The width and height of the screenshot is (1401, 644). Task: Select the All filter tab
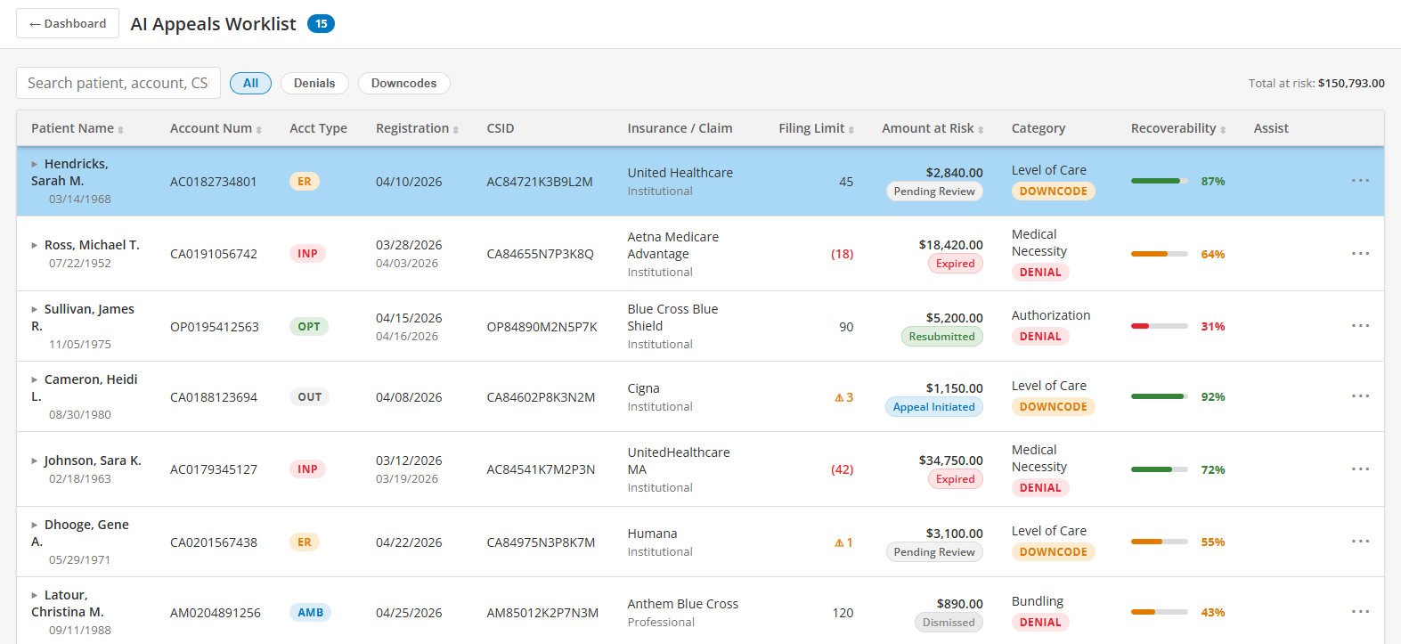[x=250, y=83]
